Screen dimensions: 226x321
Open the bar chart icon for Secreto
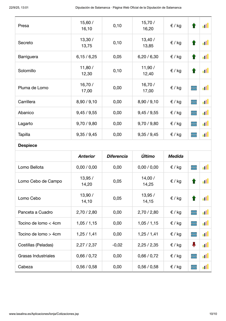click(x=205, y=43)
